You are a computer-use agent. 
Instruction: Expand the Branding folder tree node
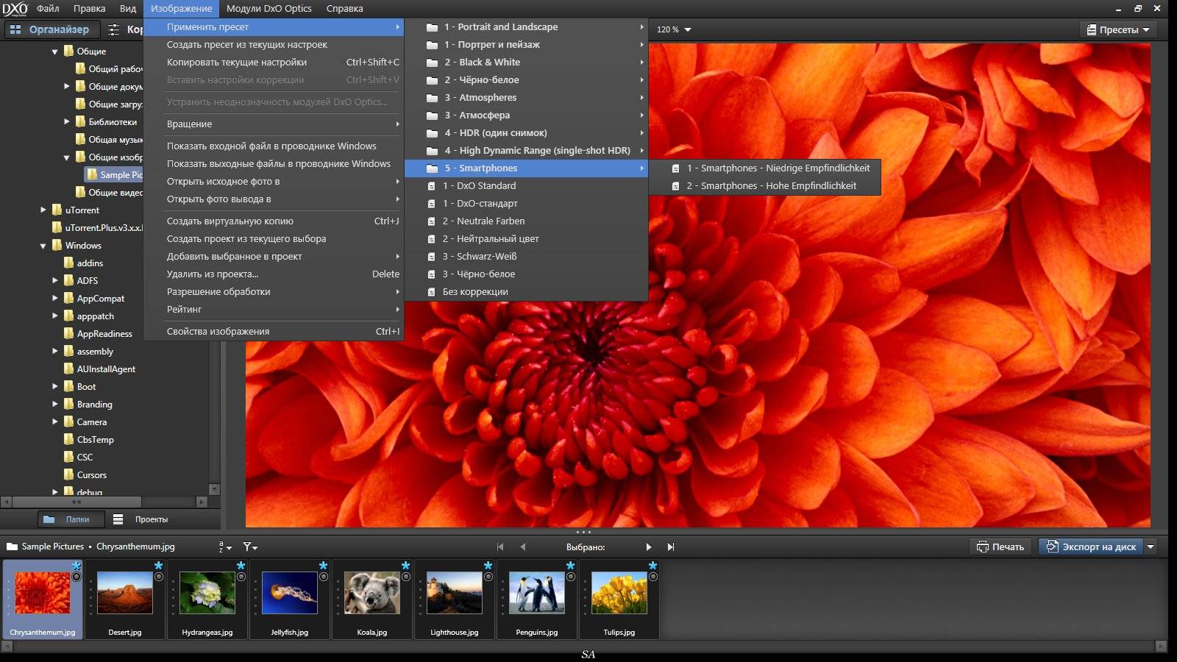click(55, 404)
